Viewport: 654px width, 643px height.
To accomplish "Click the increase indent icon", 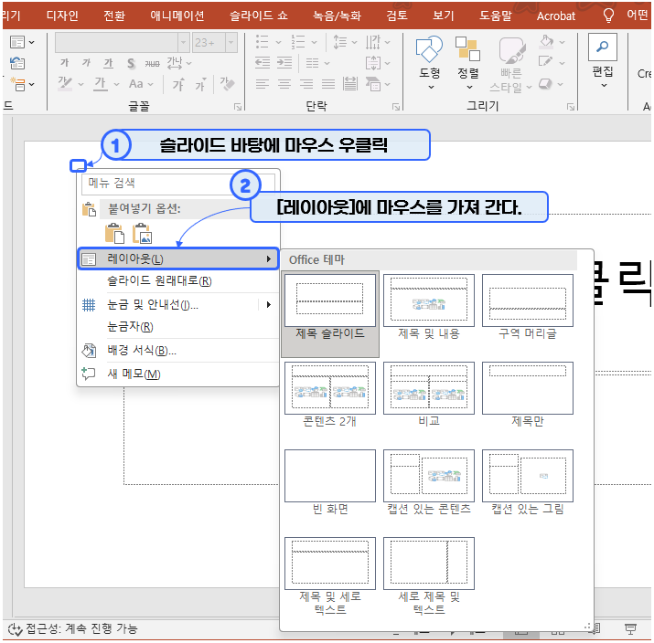I will [284, 63].
